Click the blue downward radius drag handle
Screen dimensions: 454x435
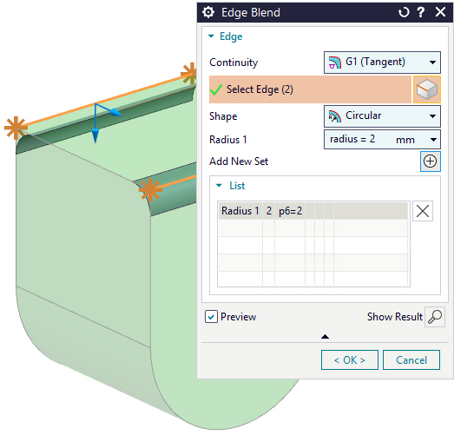tap(95, 136)
